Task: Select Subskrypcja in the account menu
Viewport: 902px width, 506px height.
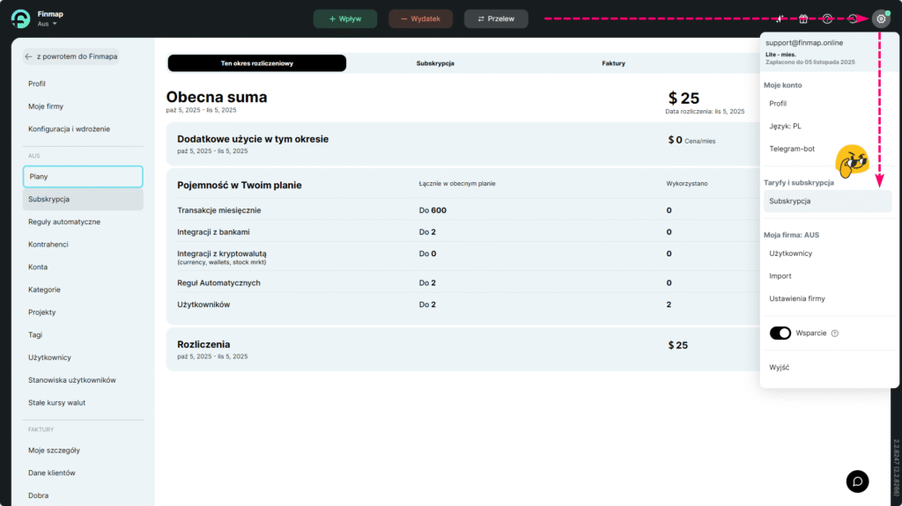Action: point(790,202)
